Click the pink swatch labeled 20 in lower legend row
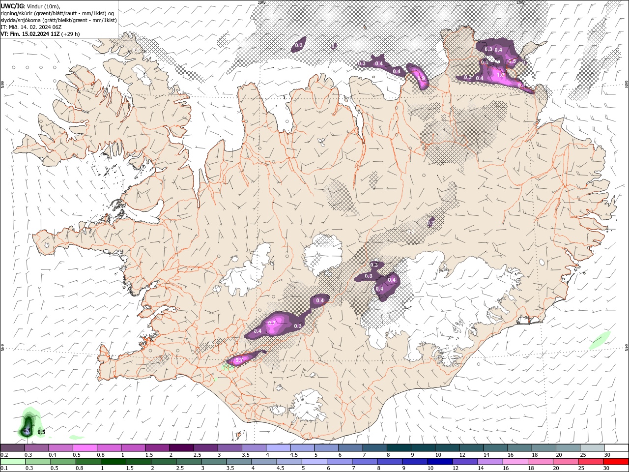Image resolution: width=629 pixels, height=472 pixels. (566, 462)
